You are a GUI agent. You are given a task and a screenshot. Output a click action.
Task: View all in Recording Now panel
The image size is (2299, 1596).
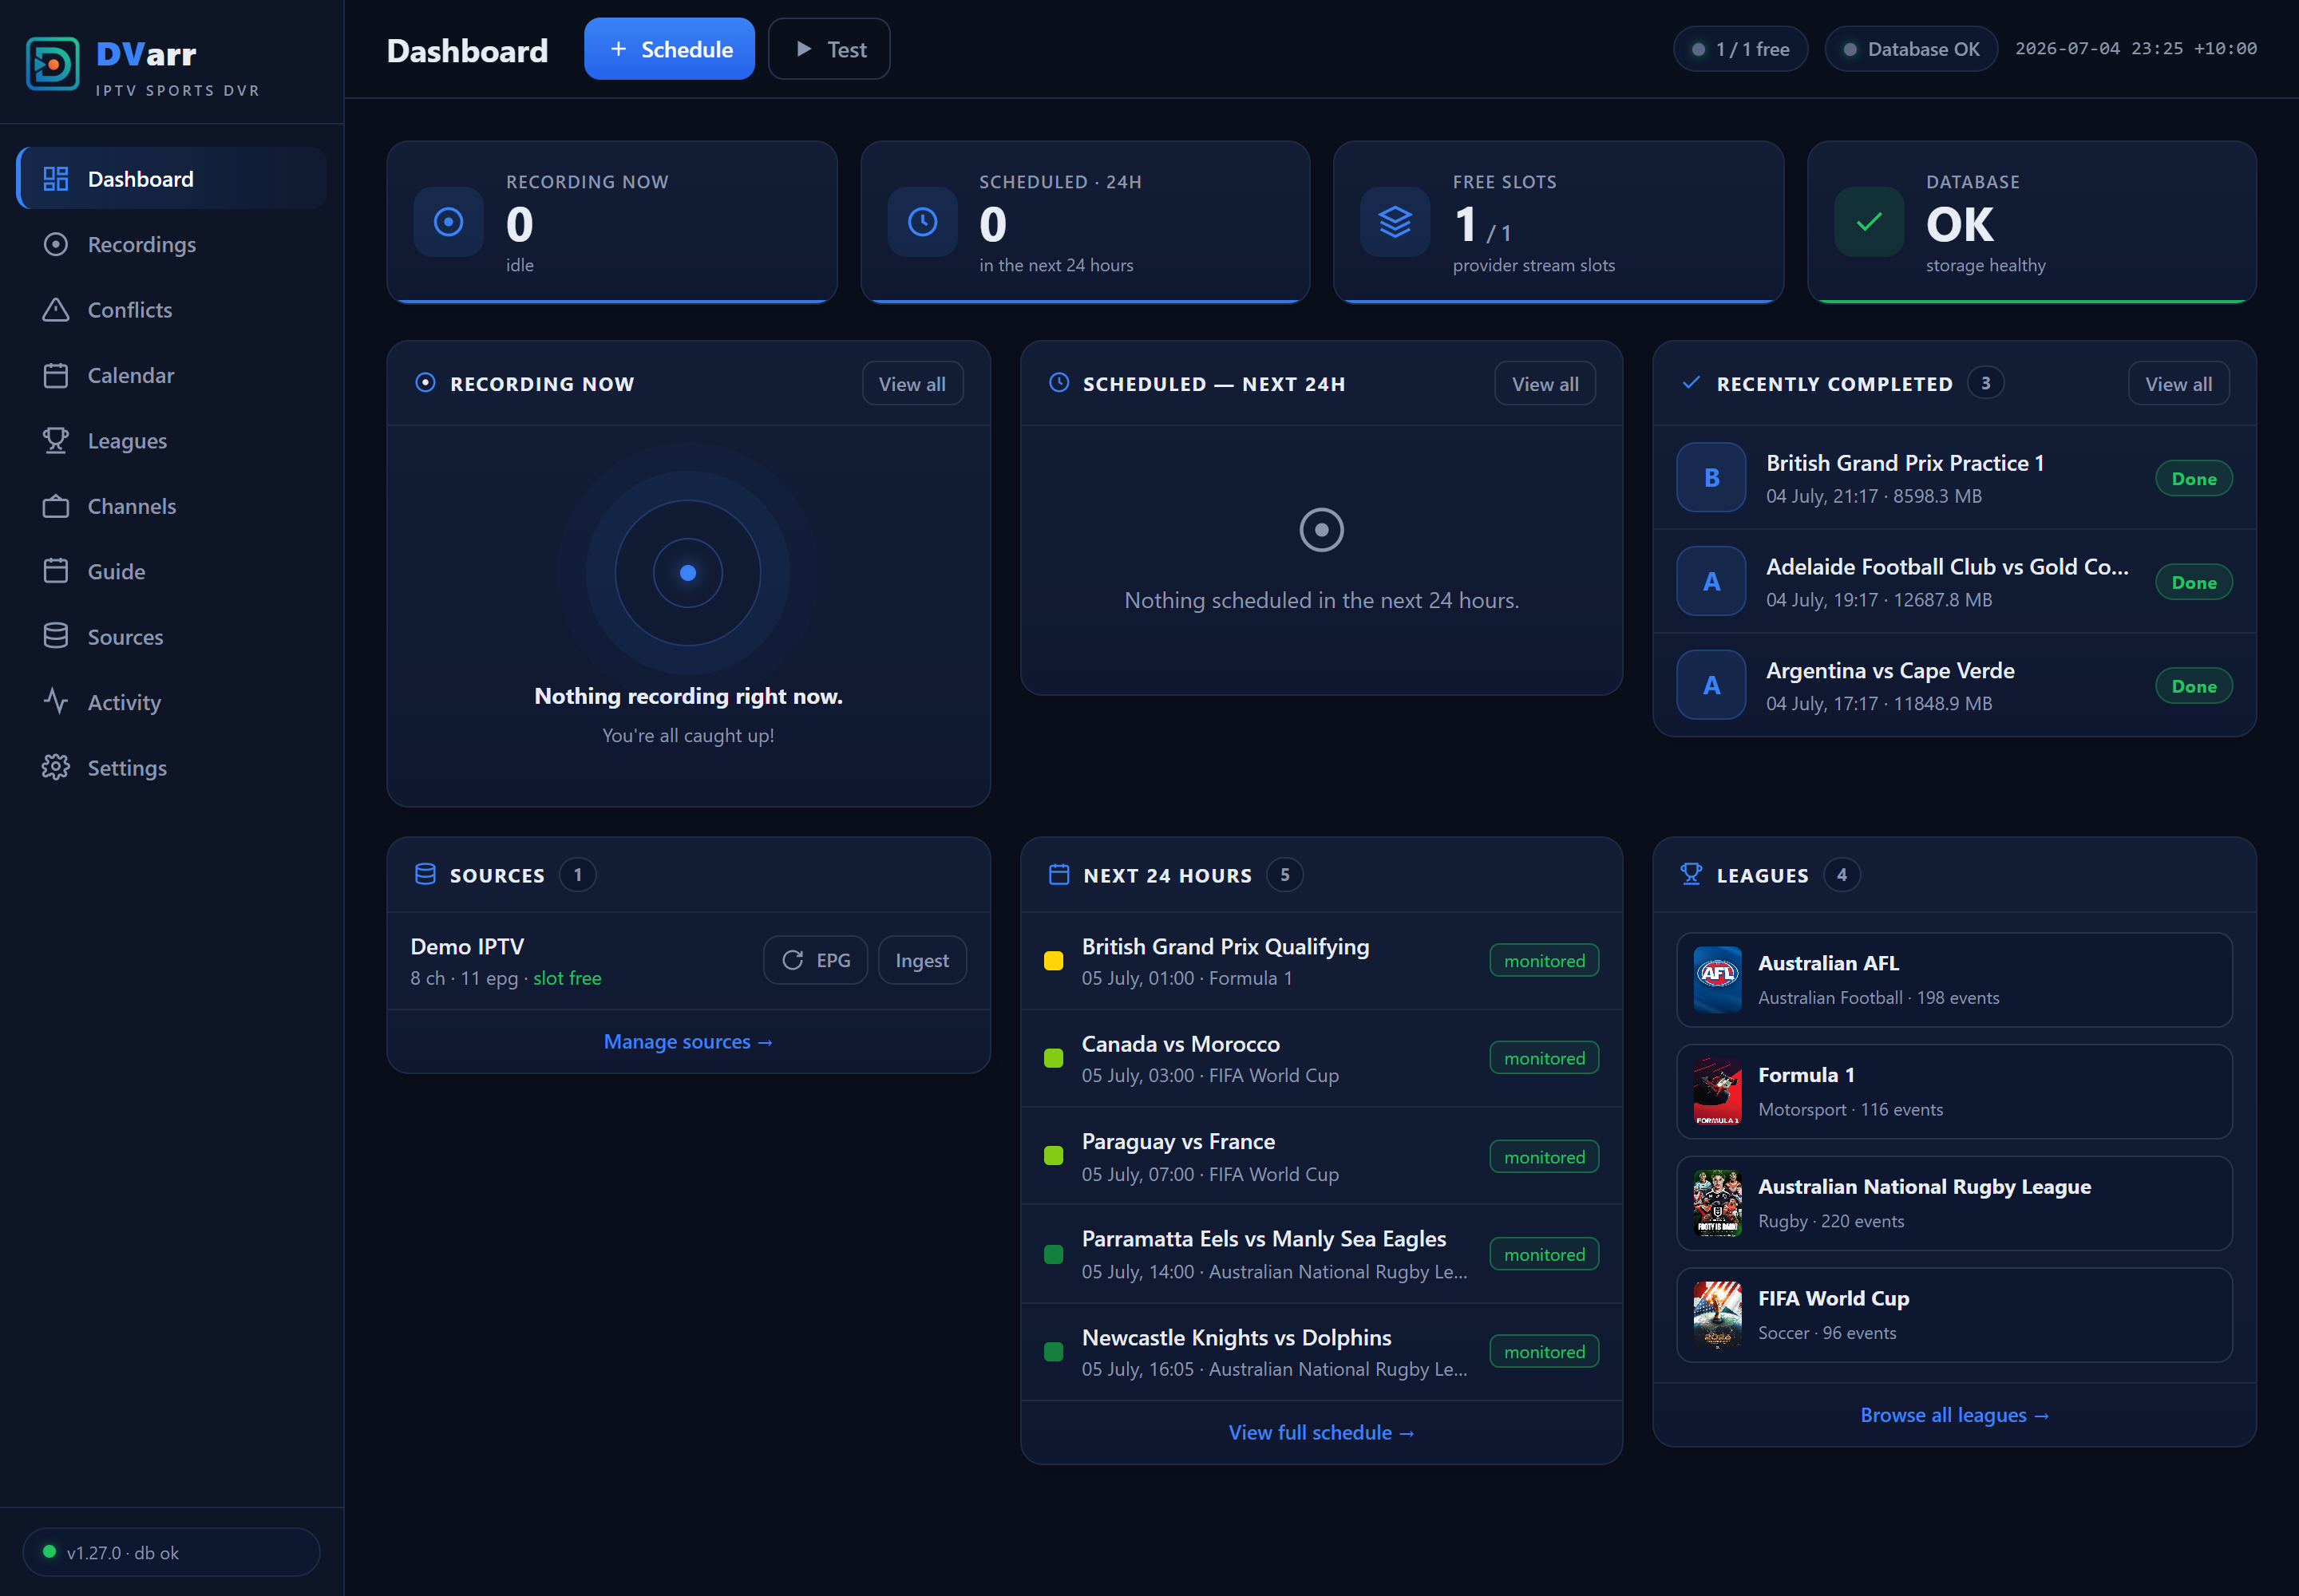click(x=912, y=384)
